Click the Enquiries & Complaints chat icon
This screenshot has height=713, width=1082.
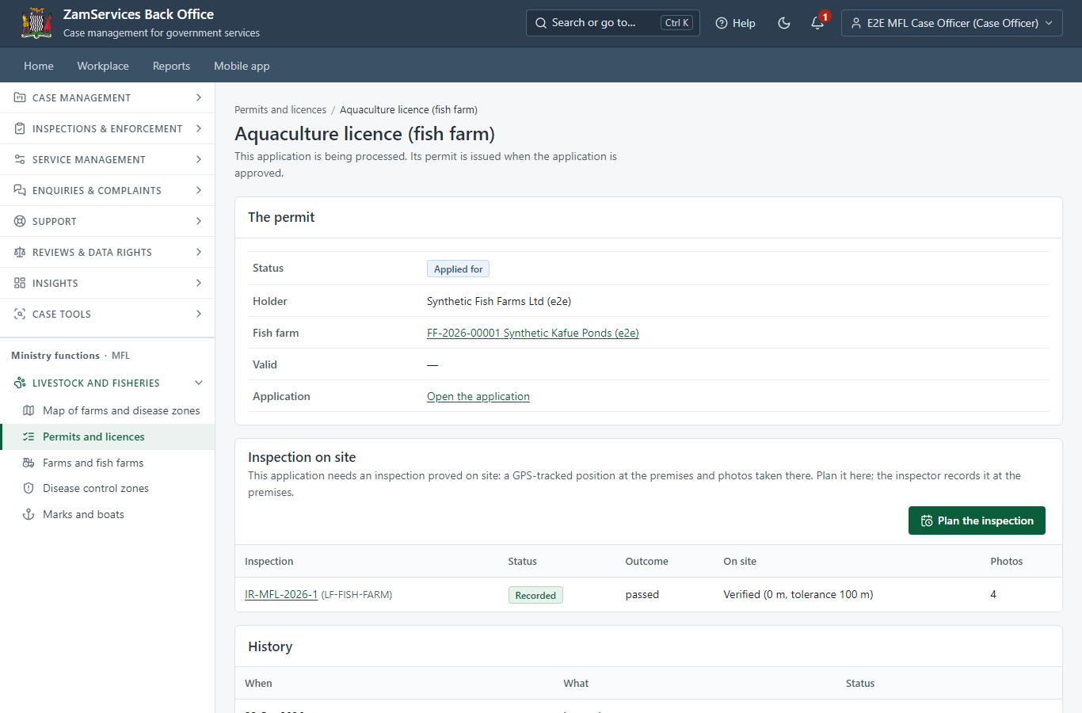tap(20, 190)
